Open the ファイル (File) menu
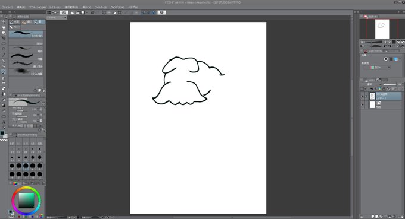 [7, 7]
